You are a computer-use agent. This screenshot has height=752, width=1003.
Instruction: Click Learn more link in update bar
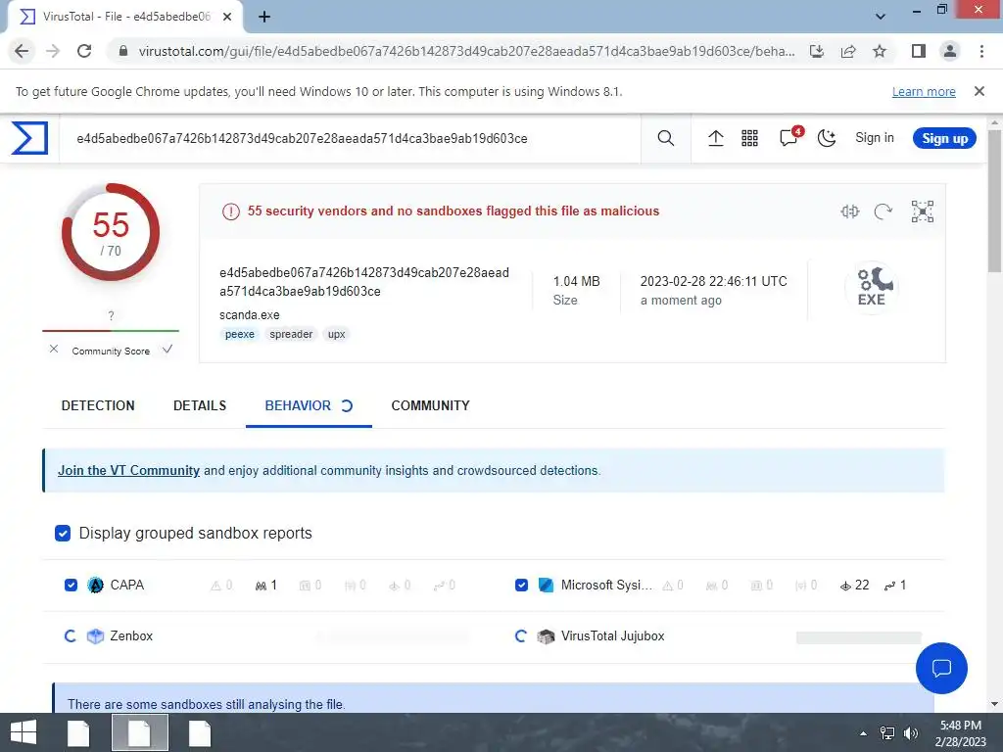pyautogui.click(x=924, y=91)
